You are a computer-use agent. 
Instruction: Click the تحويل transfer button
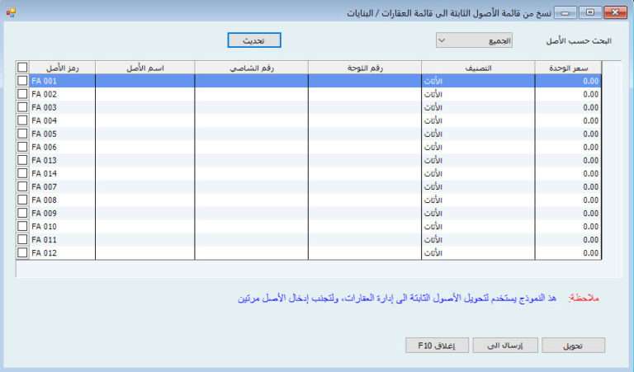point(572,346)
